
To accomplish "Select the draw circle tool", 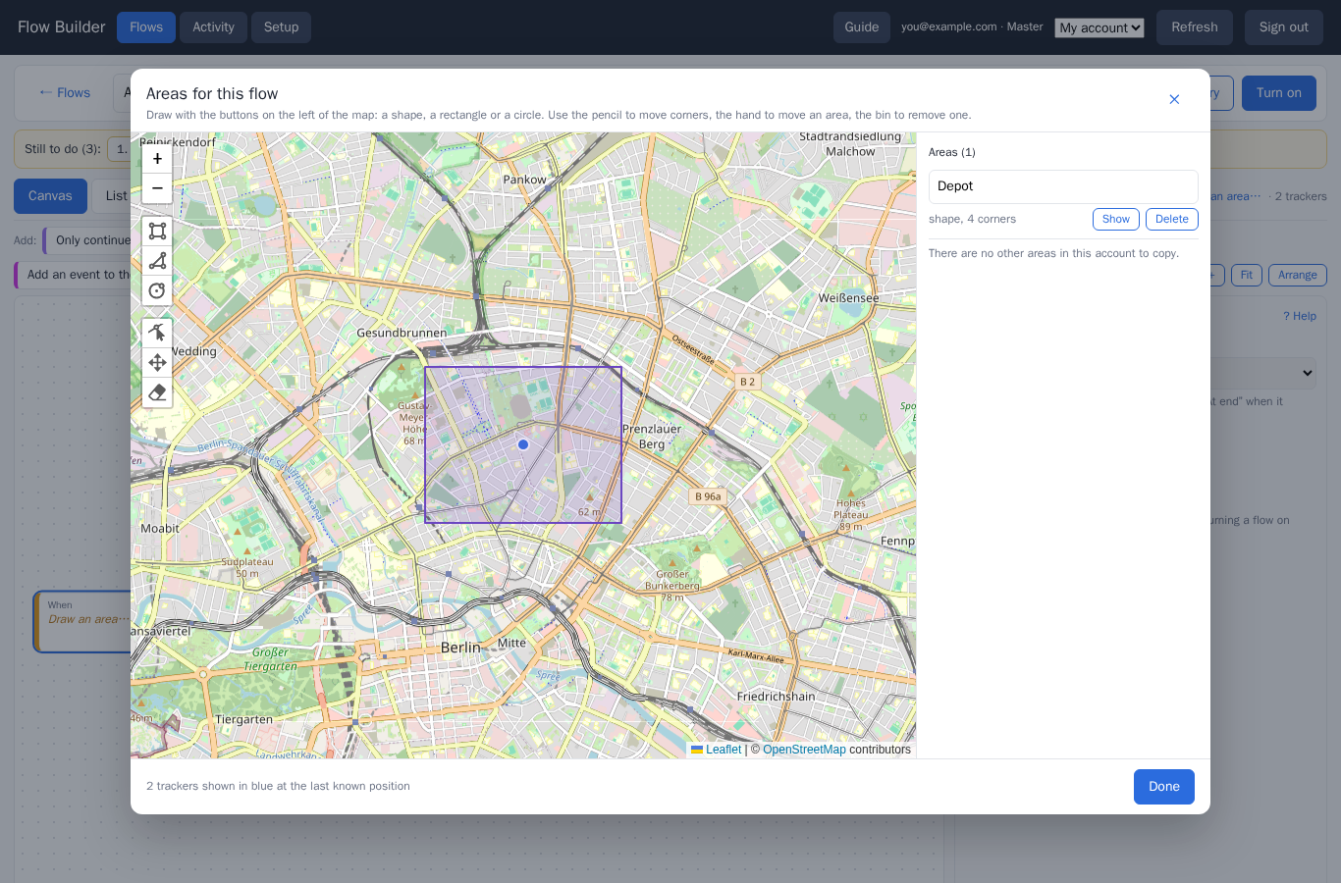I will point(157,290).
